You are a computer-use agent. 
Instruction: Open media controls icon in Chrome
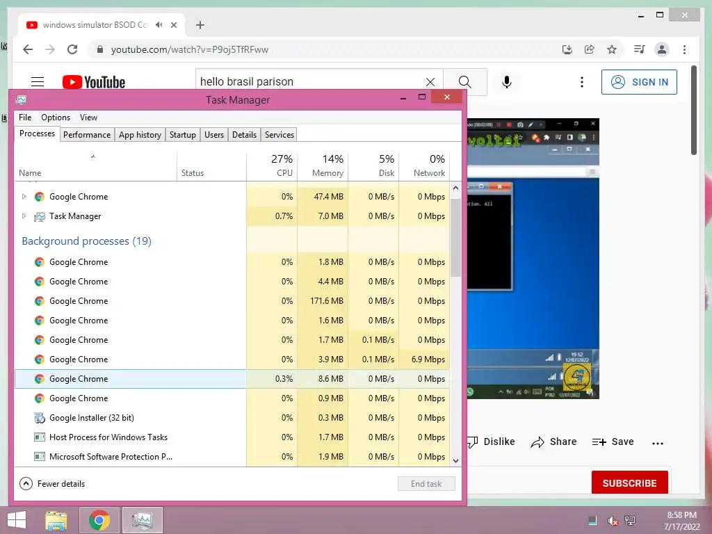tap(639, 49)
